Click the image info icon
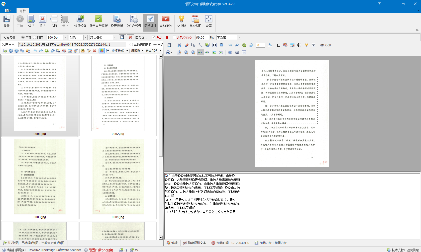Screen dimensions: 421x252 coord(230,52)
